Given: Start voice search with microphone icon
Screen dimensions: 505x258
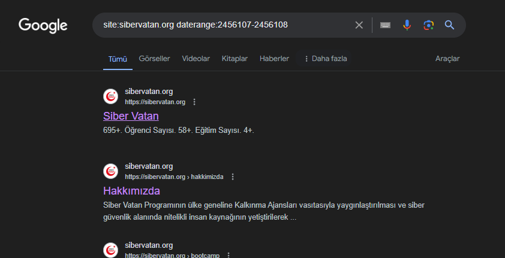Looking at the screenshot, I should coord(407,25).
